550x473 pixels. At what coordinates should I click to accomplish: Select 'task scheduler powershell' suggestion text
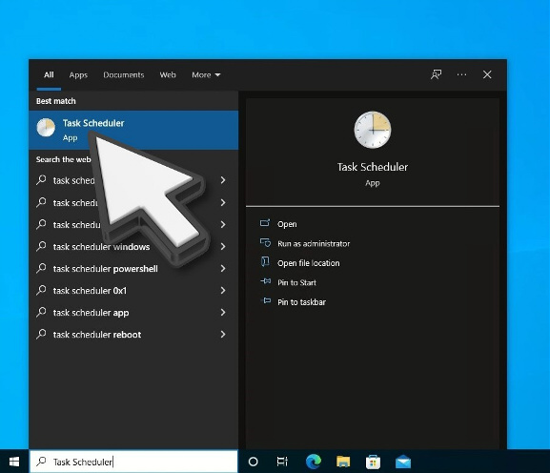click(105, 269)
